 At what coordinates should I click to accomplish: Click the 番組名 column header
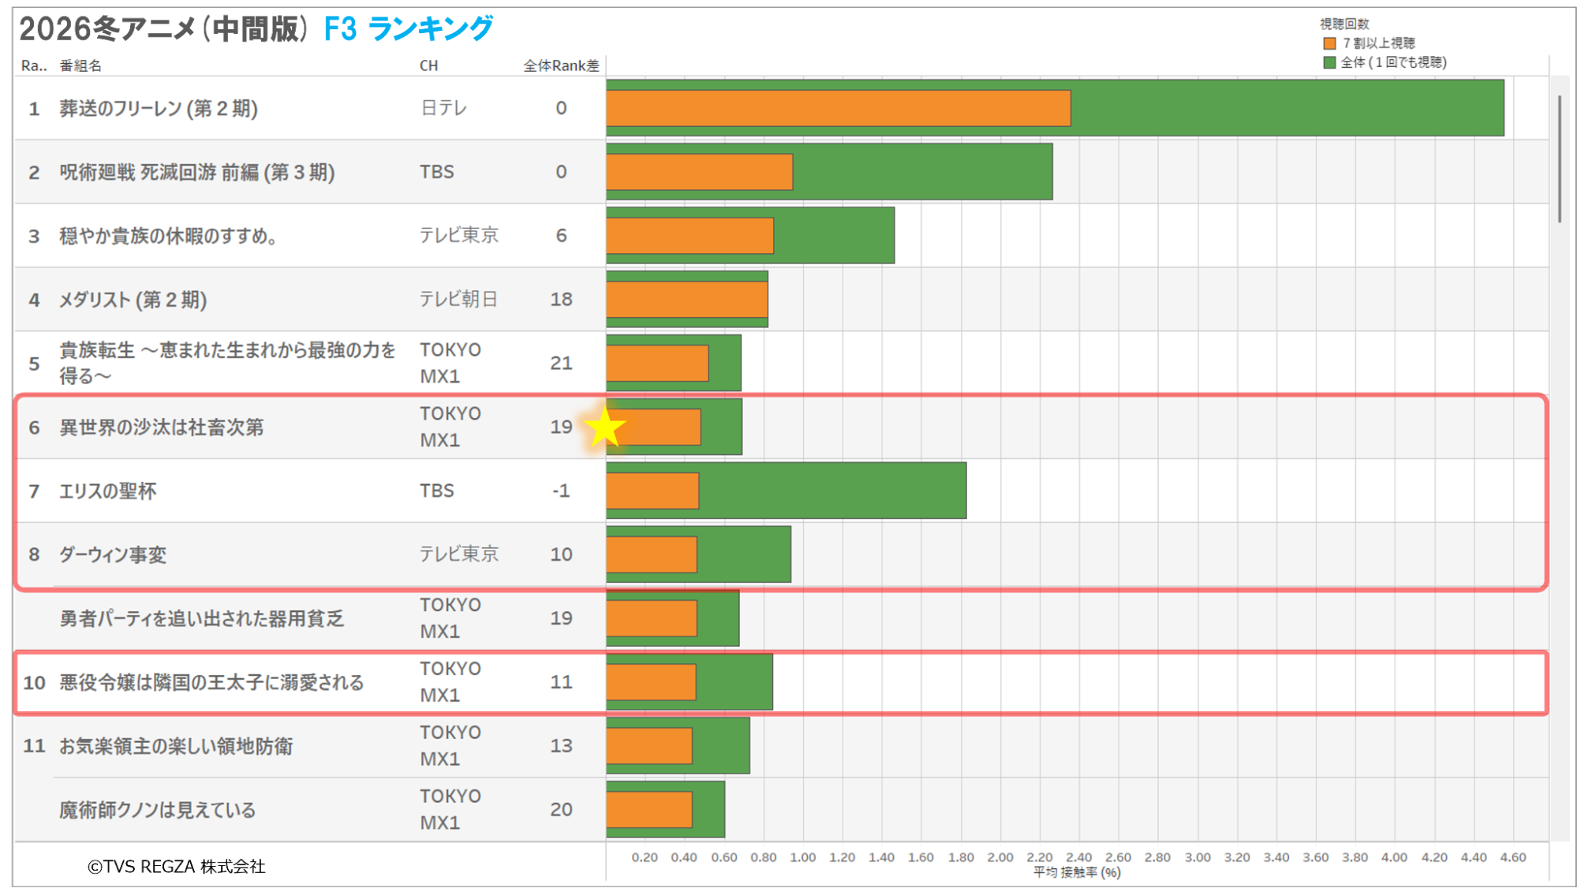pyautogui.click(x=80, y=66)
